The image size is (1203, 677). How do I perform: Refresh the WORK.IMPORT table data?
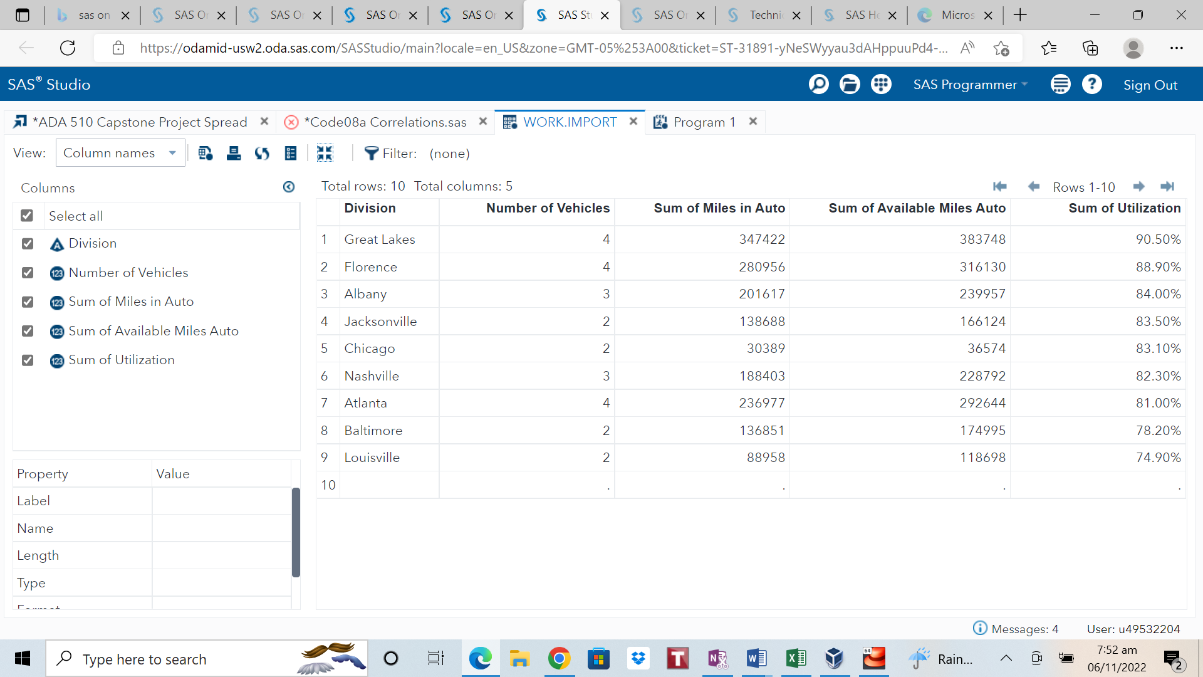click(x=262, y=153)
